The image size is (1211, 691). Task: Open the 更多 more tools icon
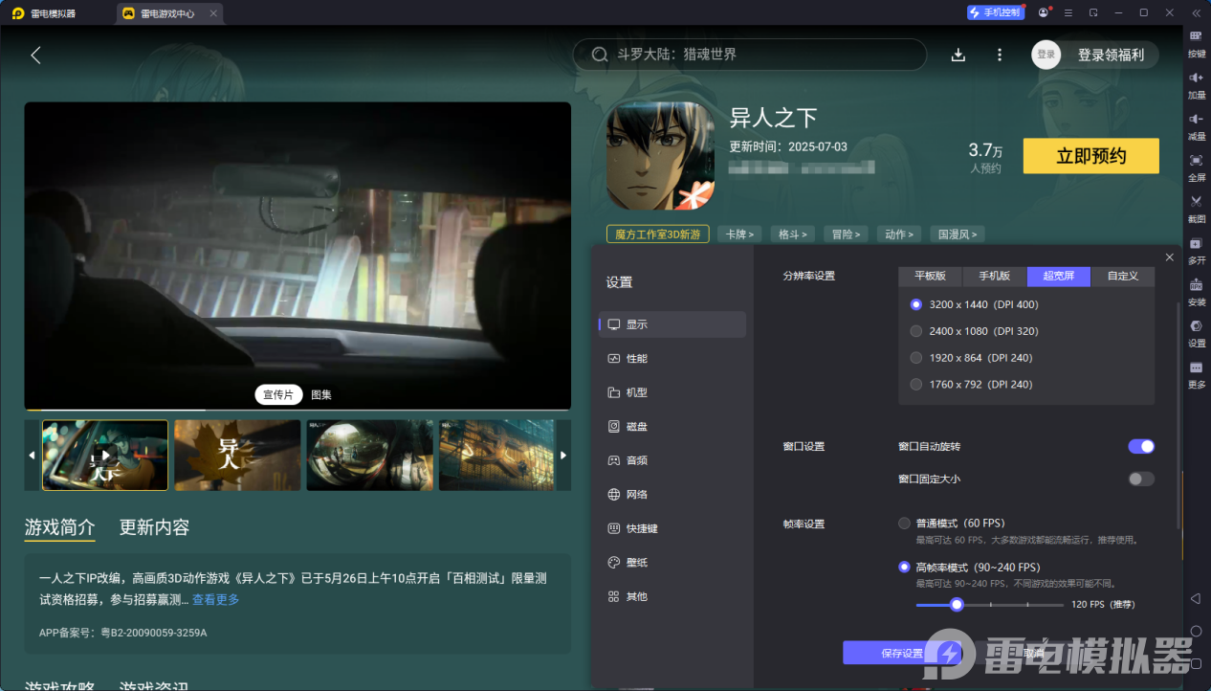pos(1196,368)
